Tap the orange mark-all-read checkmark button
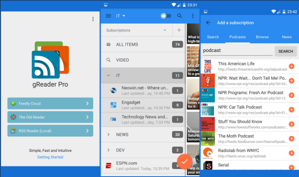Screen dimensions: 299x177 pyautogui.click(x=184, y=162)
